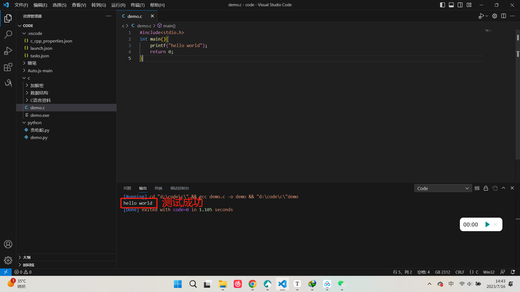Open errors and warnings status indicator
The width and height of the screenshot is (520, 292).
[x=23, y=272]
